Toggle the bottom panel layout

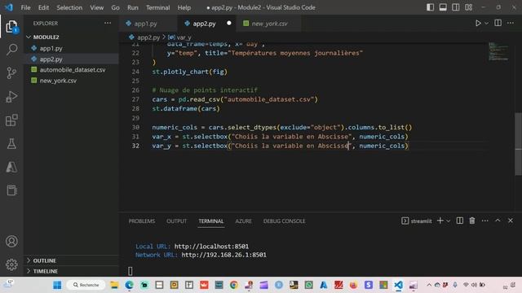(443, 7)
